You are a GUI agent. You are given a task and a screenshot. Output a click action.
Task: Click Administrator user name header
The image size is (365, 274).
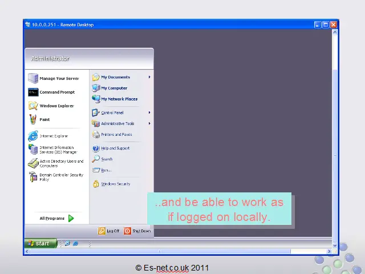[50, 58]
